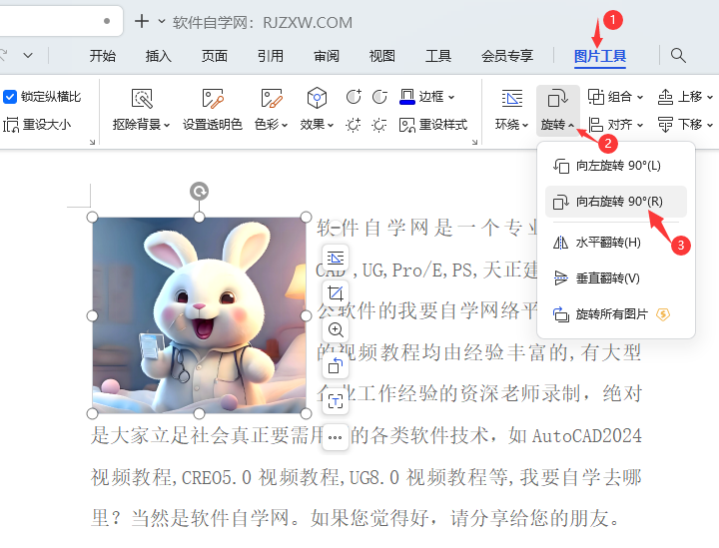
Task: Expand the new tab dropdown arrow
Action: tap(162, 21)
